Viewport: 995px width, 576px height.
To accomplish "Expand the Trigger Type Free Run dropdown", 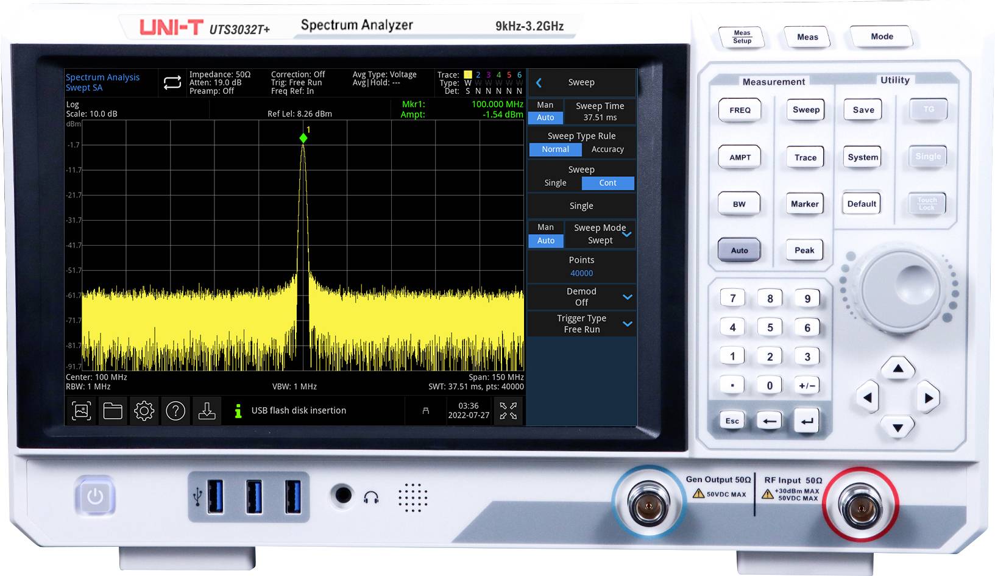I will tap(628, 324).
